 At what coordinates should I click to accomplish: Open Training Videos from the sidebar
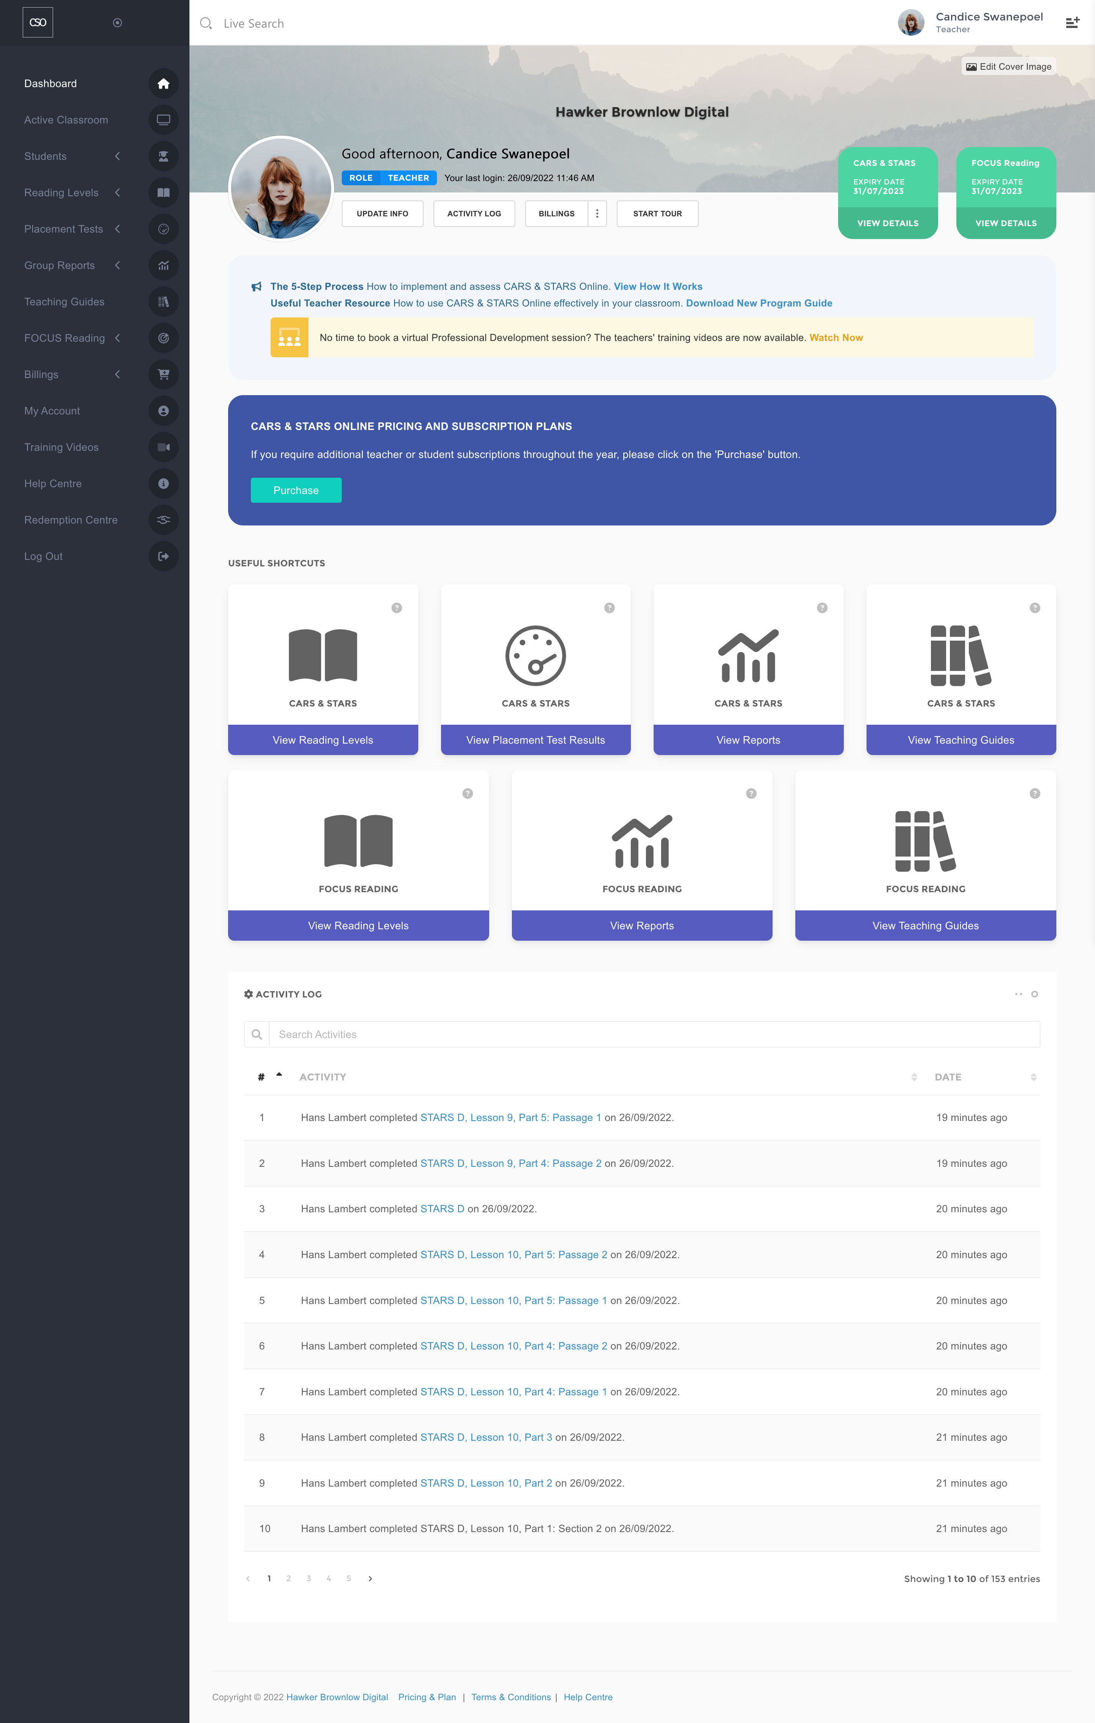coord(61,447)
